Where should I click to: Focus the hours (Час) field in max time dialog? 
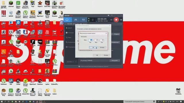coord(90,40)
